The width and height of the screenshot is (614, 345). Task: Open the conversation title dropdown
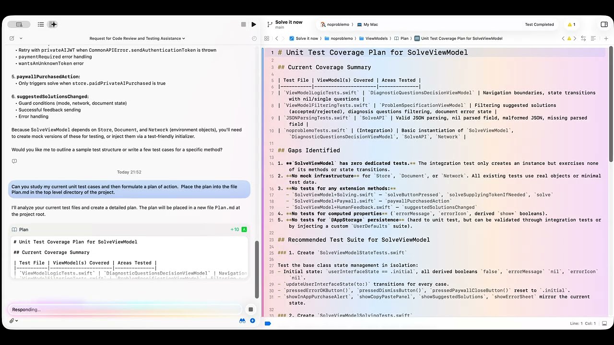coord(137,38)
